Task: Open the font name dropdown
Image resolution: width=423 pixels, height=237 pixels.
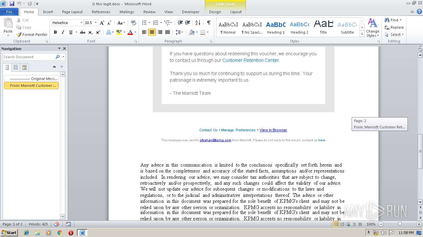Action: [x=81, y=23]
